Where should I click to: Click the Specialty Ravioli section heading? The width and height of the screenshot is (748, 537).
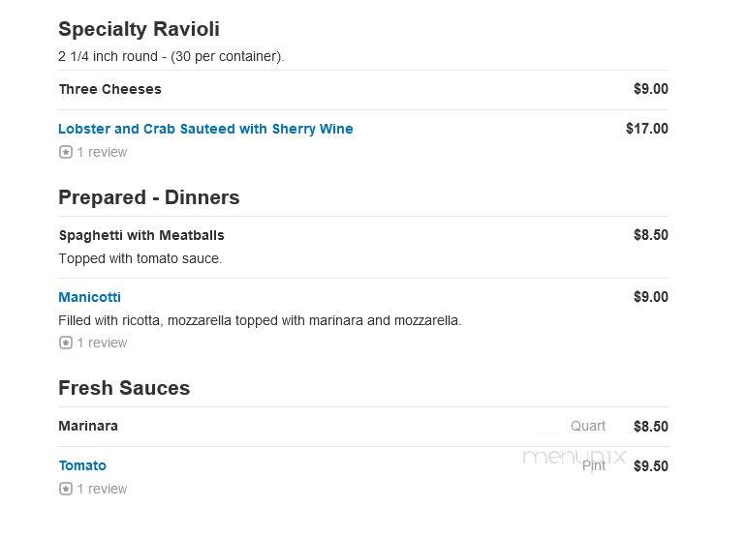pyautogui.click(x=139, y=29)
